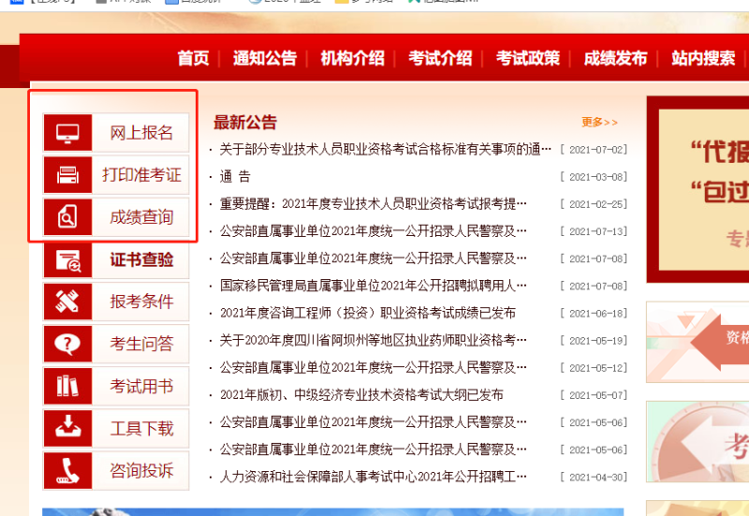
Task: Open 站内搜索 navigation menu
Action: point(703,58)
